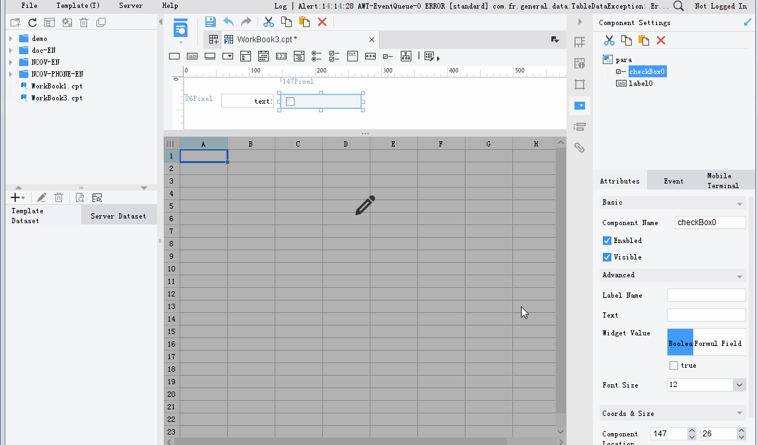Select the Password widget tool
Screen dimensions: 758x445
pyautogui.click(x=370, y=56)
